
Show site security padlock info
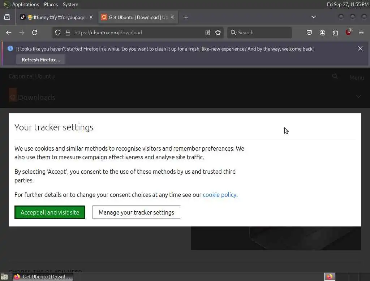click(x=68, y=33)
